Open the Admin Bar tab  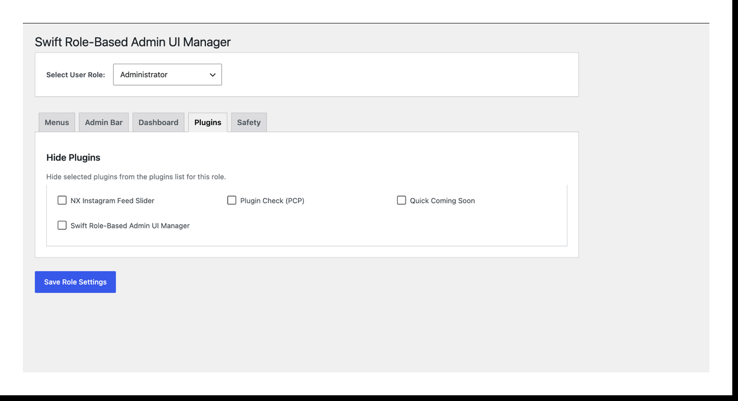coord(104,122)
